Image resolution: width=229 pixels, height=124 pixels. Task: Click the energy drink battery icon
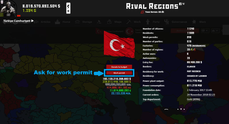pos(68,8)
